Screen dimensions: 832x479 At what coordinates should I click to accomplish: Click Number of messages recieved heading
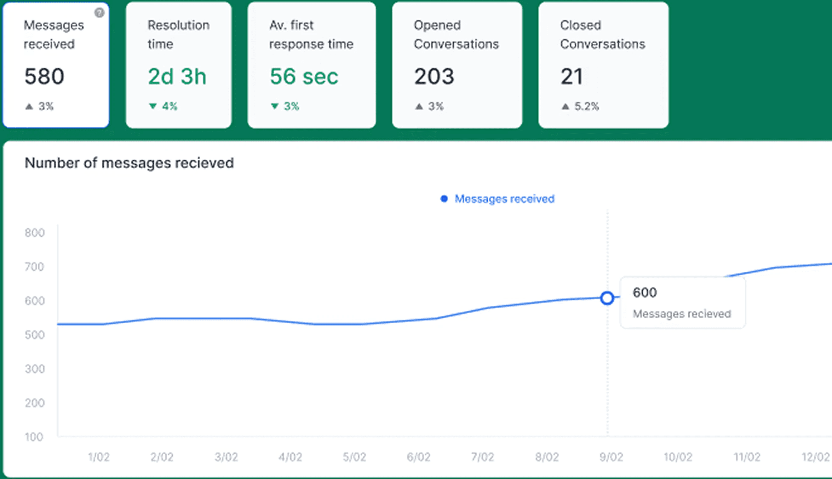point(129,163)
